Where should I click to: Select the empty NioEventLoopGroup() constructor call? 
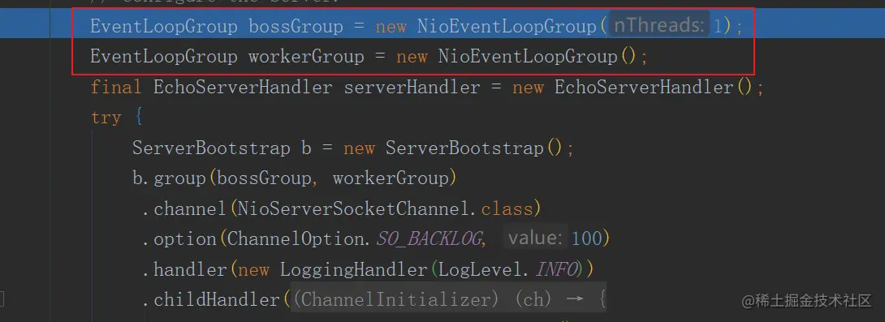(x=537, y=57)
